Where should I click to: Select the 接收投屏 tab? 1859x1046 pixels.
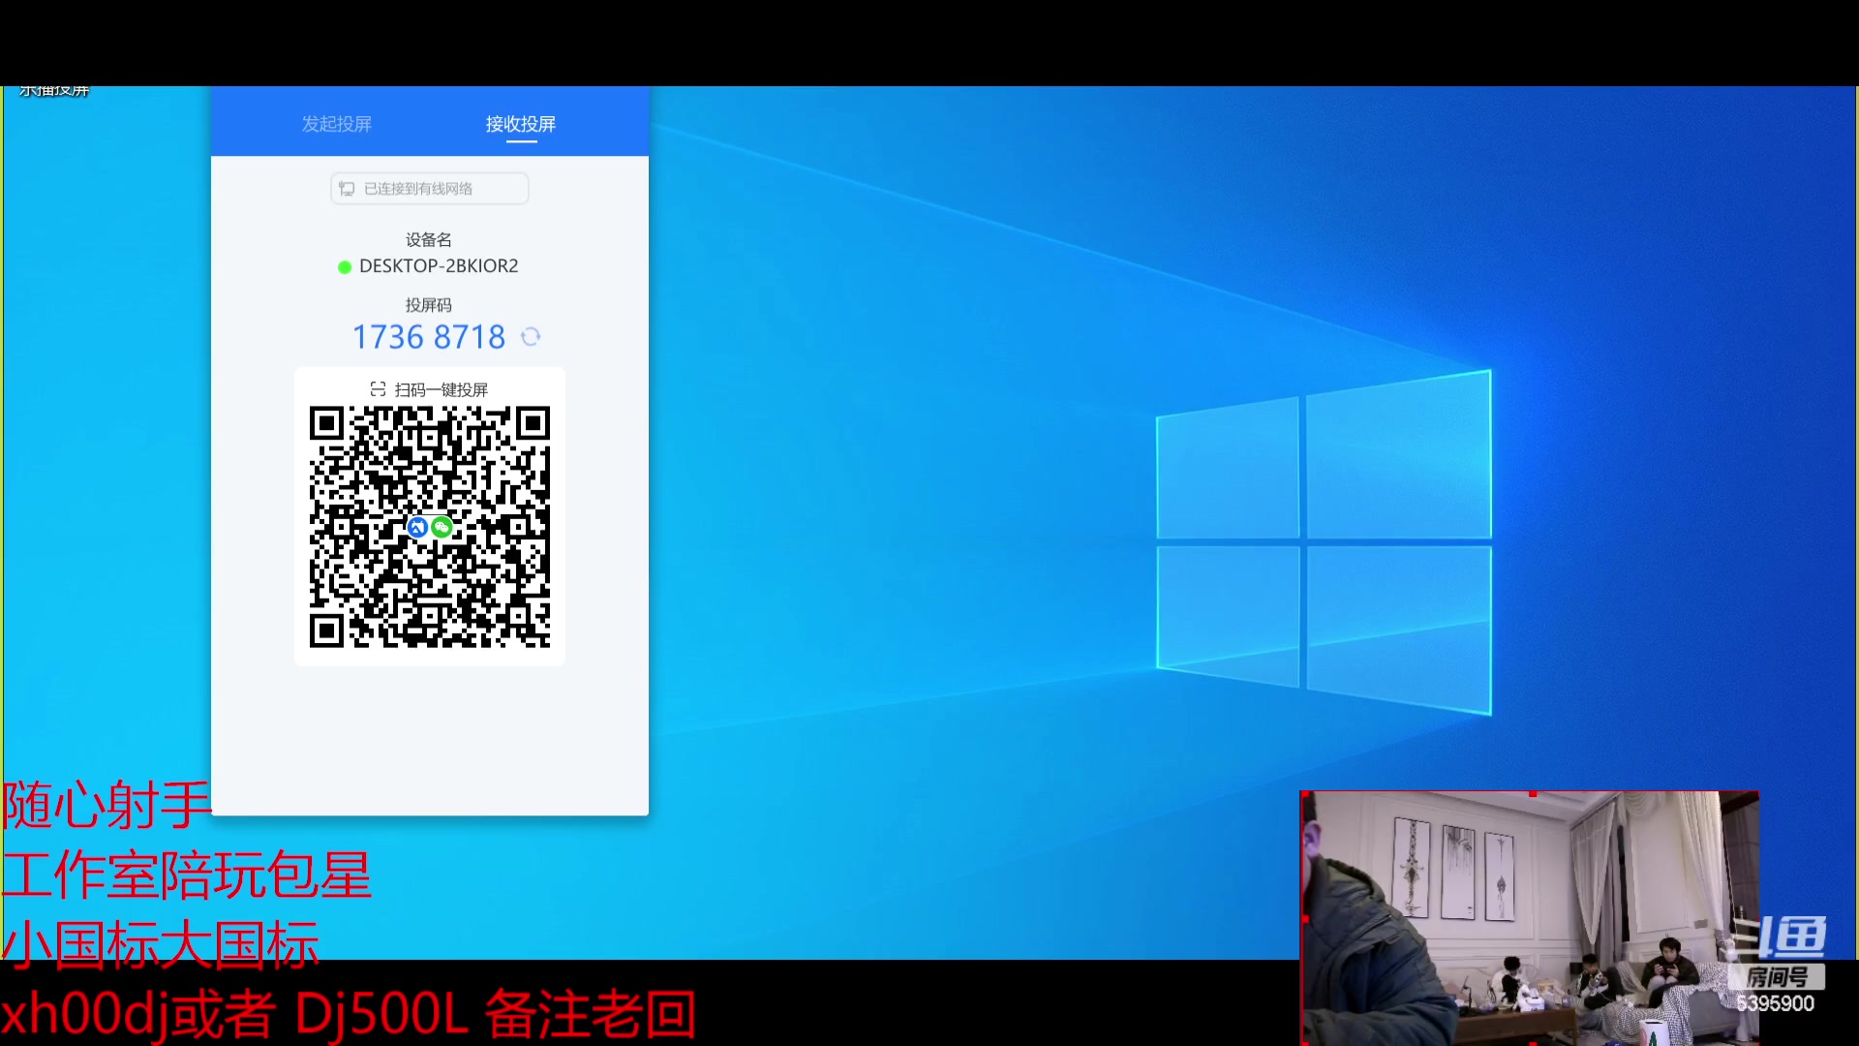tap(521, 124)
